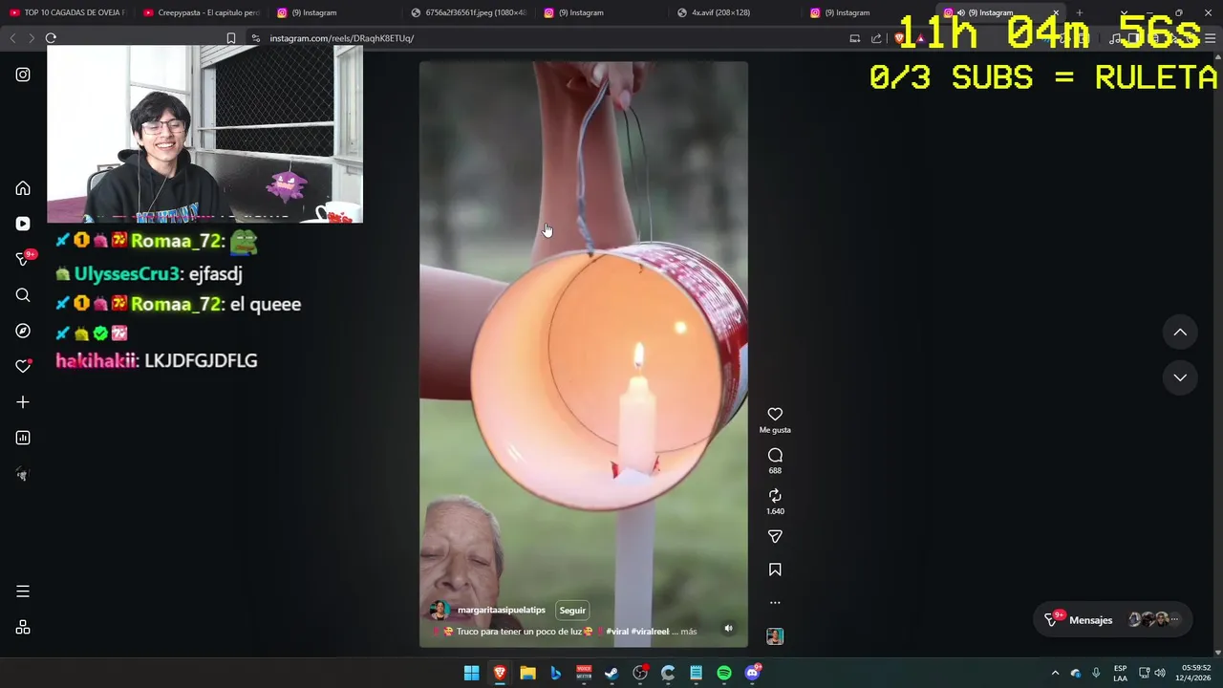Open File Explorer in taskbar
1223x688 pixels.
tap(527, 673)
